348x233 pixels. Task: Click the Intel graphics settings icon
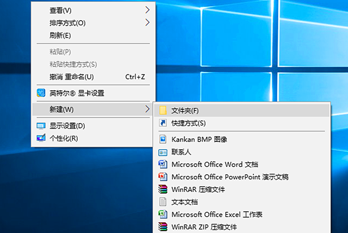41,93
